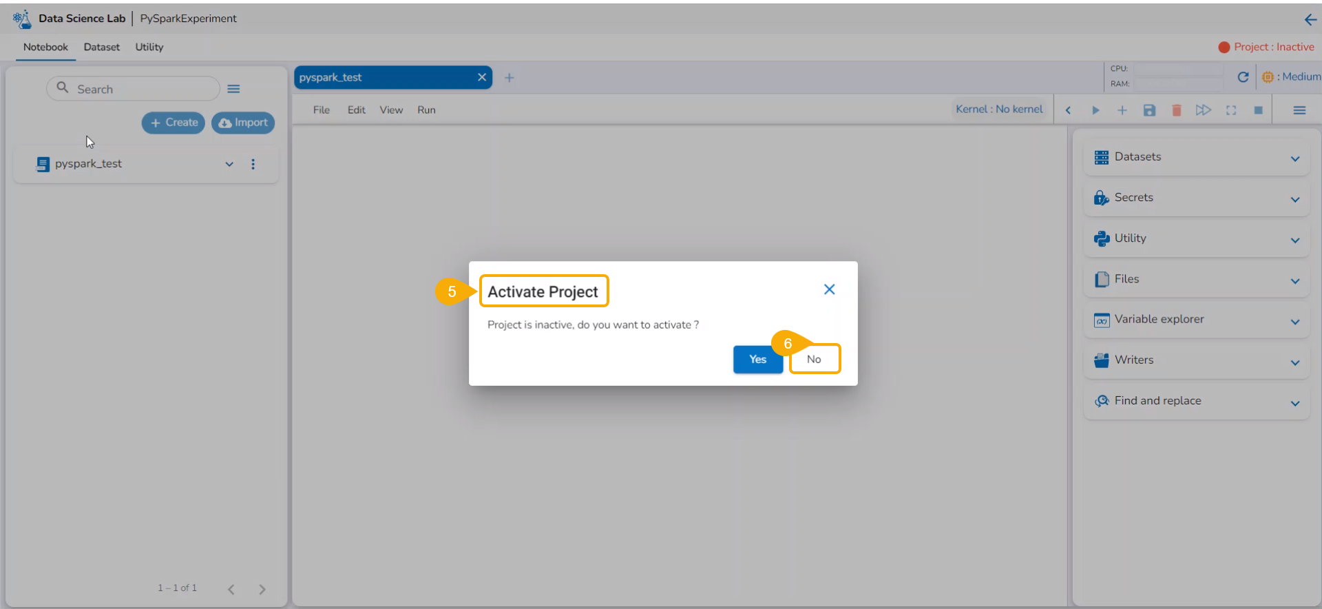Focus the notebook Search field
This screenshot has height=609, width=1322.
click(x=133, y=89)
